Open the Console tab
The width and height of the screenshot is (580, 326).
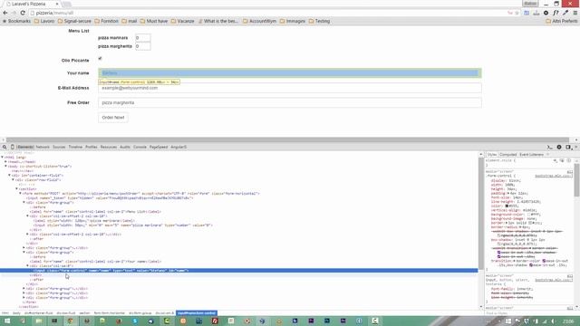[x=140, y=147]
